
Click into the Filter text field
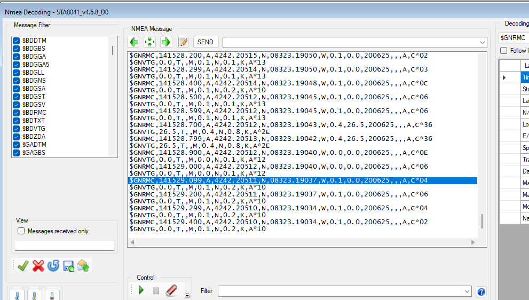(x=341, y=291)
